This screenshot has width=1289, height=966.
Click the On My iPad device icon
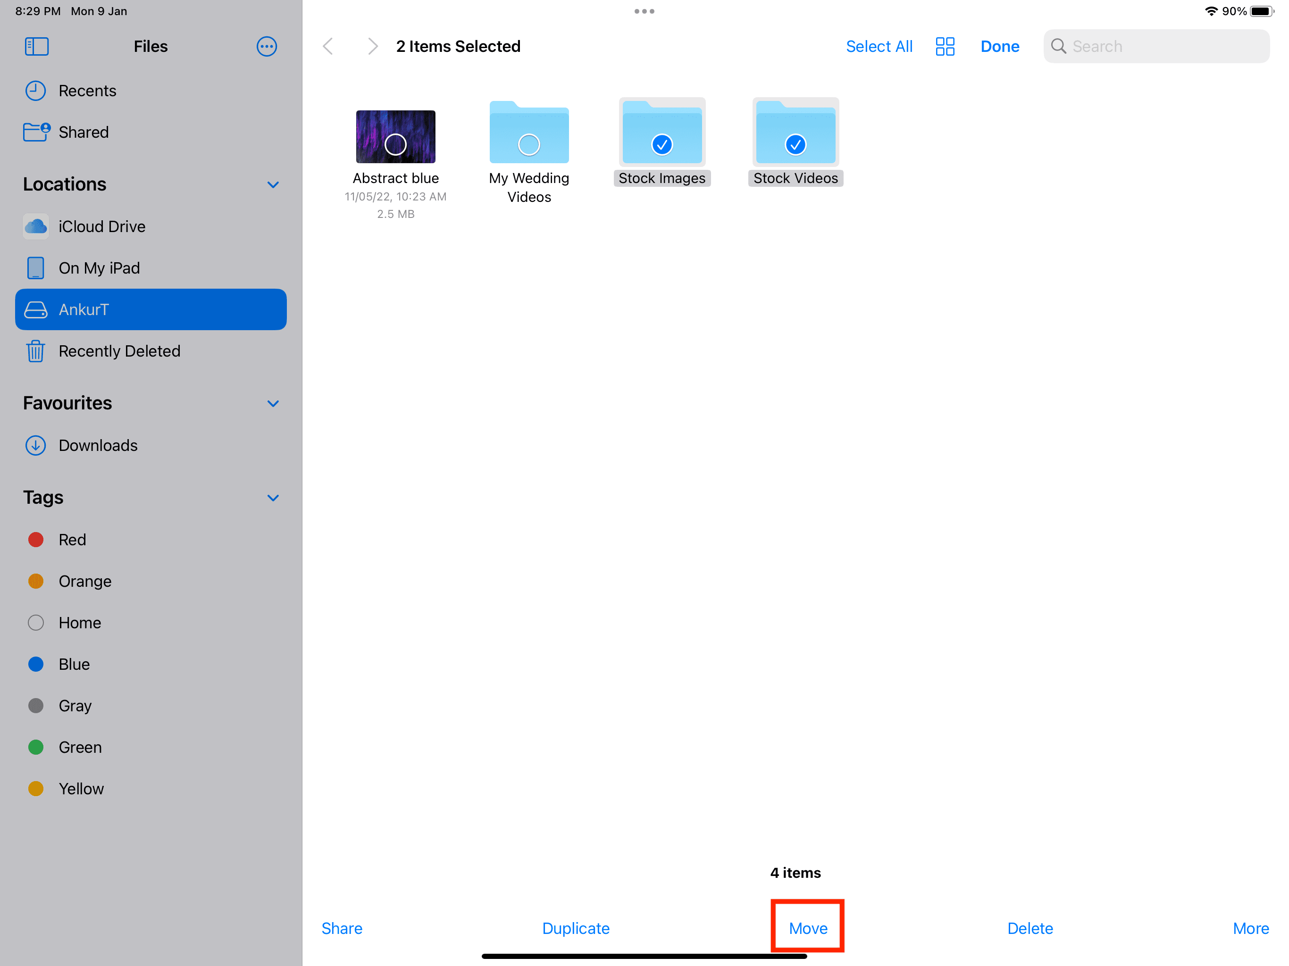(x=35, y=268)
